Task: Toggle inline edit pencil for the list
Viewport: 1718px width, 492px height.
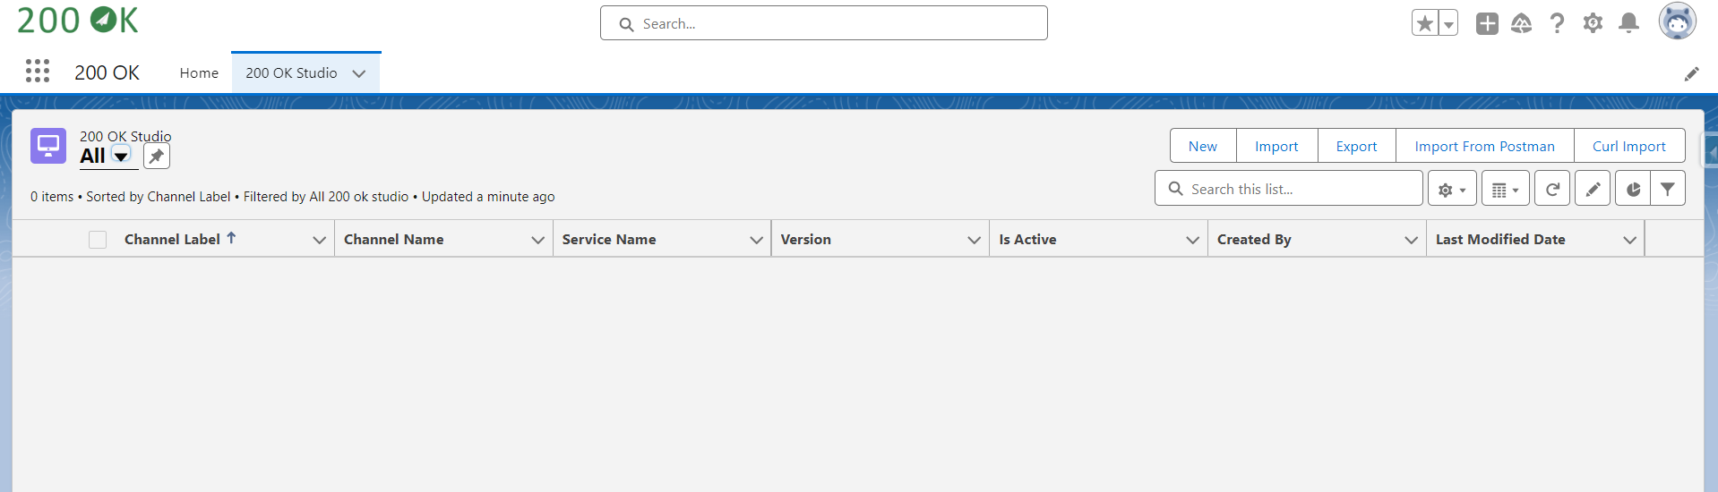Action: [1593, 189]
